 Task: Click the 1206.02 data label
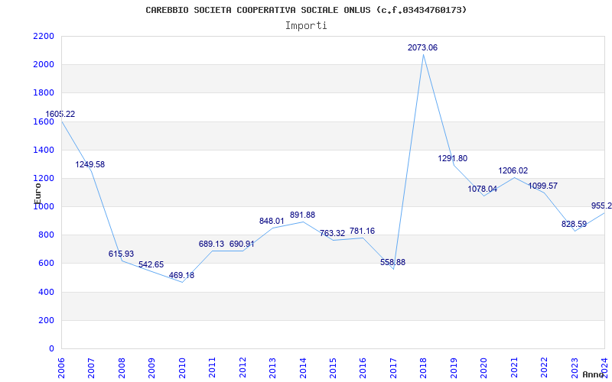(x=513, y=170)
